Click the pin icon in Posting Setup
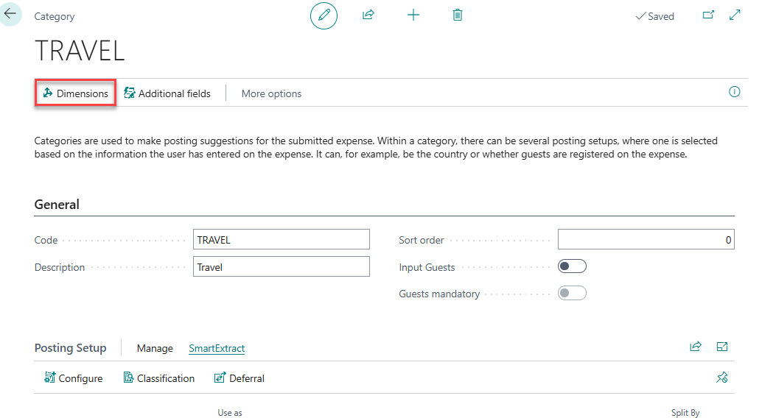 point(722,378)
